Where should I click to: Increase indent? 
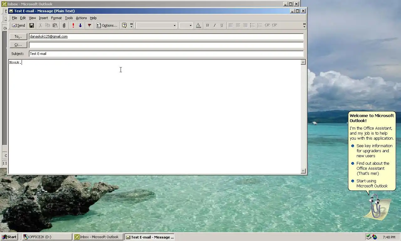click(274, 25)
